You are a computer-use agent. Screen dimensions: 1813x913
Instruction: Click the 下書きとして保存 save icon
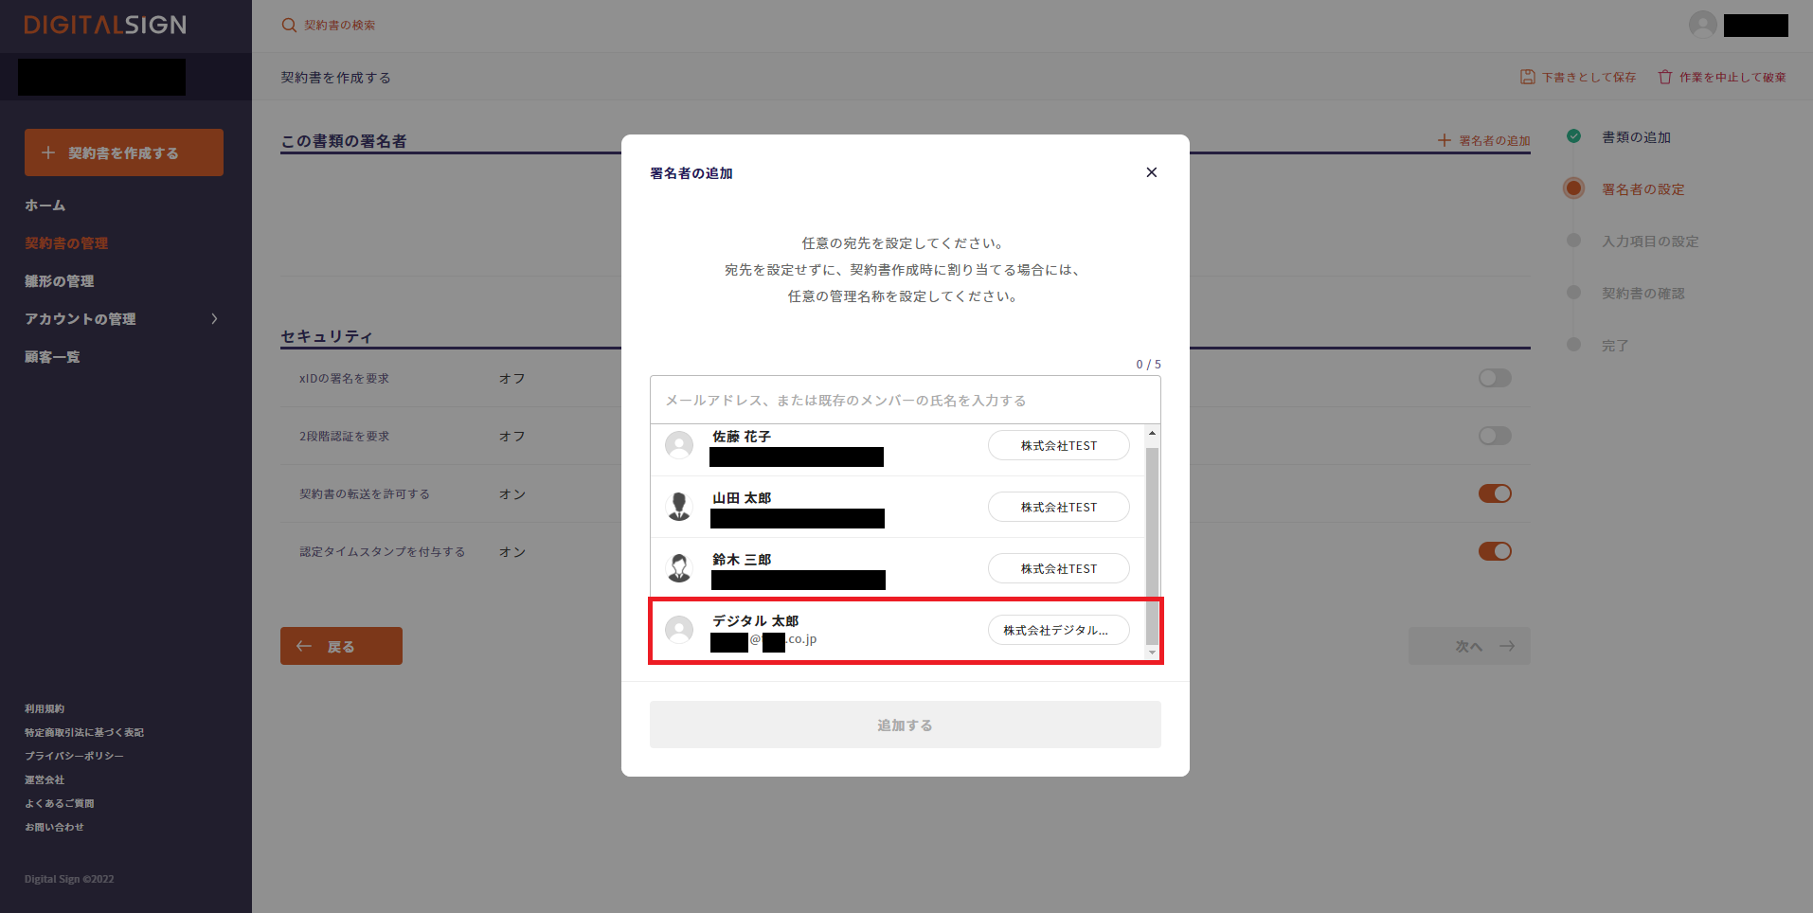point(1527,77)
